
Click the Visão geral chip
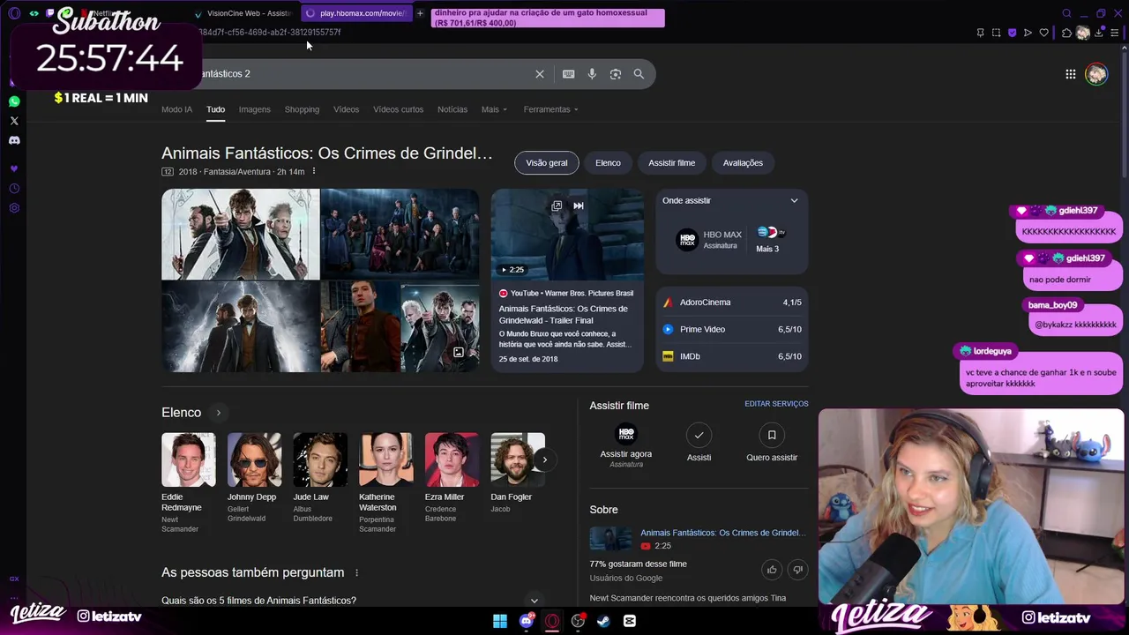547,162
